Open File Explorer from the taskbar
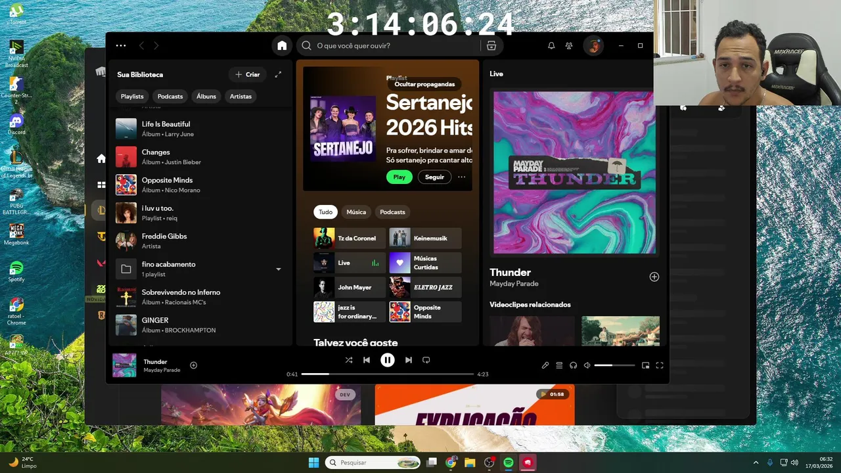The height and width of the screenshot is (473, 841). pos(470,462)
